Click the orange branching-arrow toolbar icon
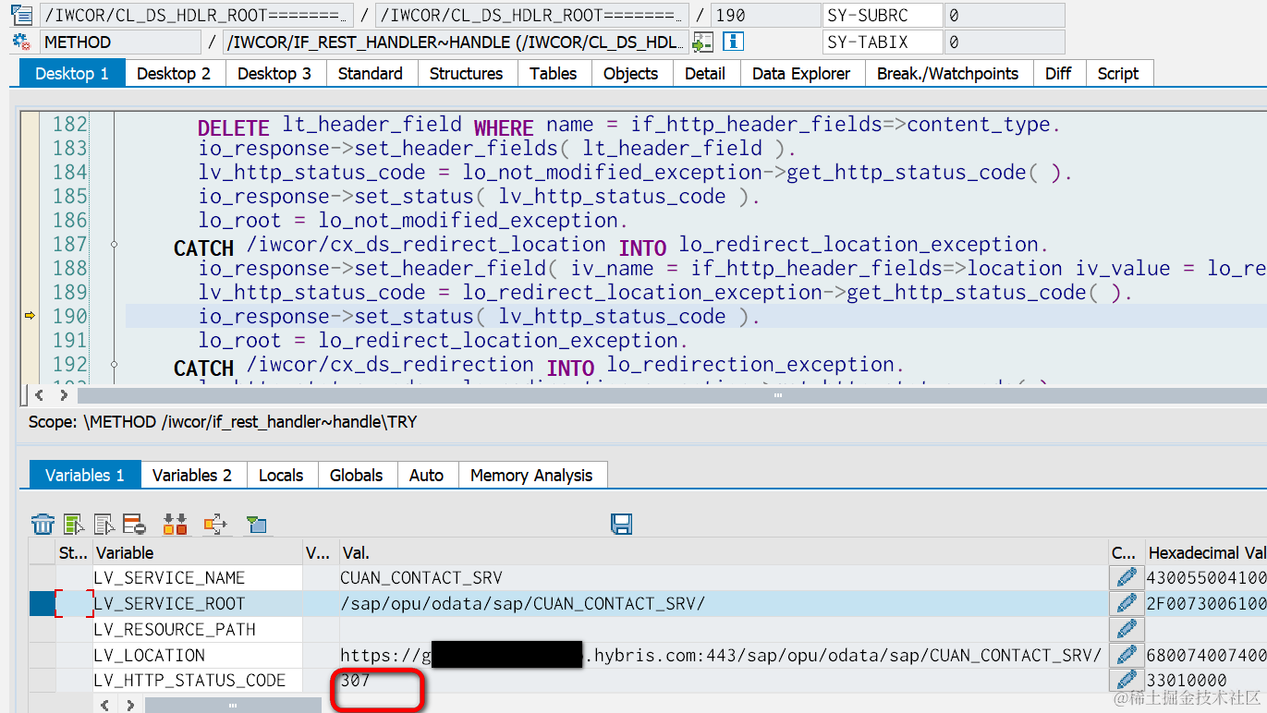The height and width of the screenshot is (713, 1267). [x=215, y=525]
